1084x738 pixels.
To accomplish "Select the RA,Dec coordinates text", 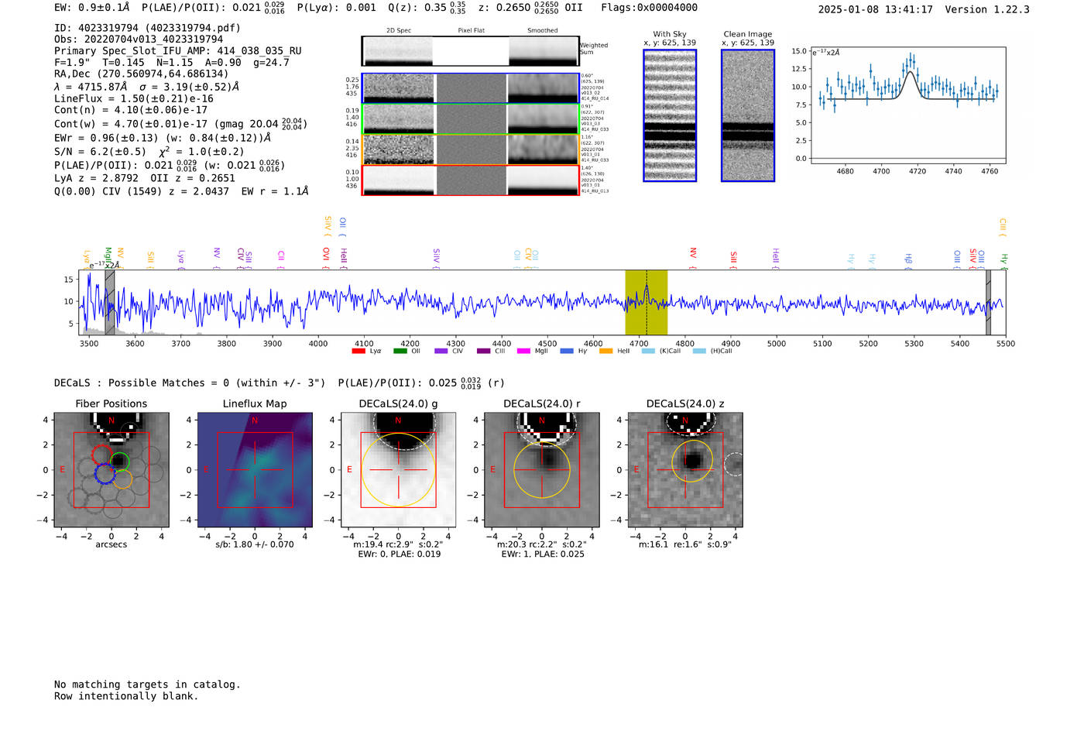I will [x=141, y=74].
